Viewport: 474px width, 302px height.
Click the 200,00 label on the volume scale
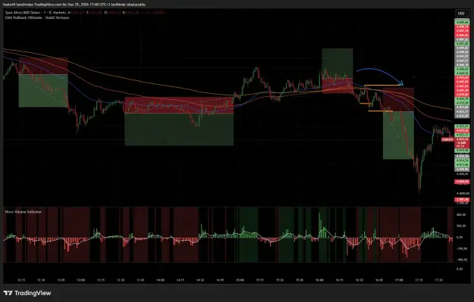461,226
